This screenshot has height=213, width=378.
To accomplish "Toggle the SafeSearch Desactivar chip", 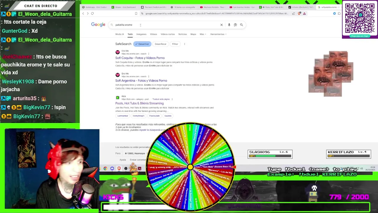I will (x=142, y=44).
